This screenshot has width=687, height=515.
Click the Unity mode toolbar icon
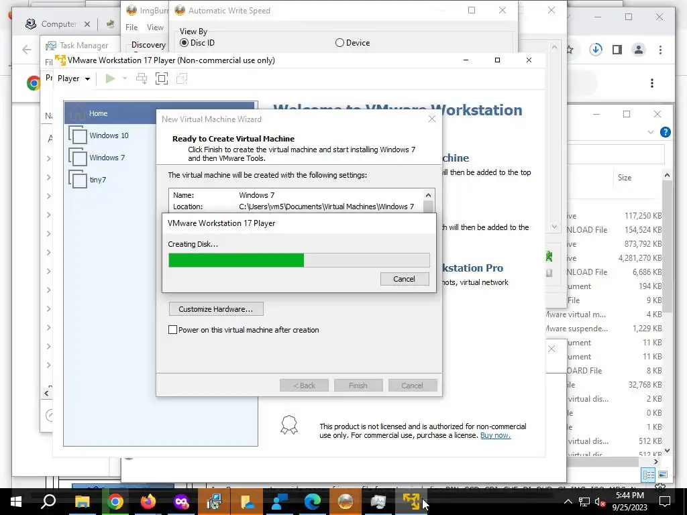[182, 78]
